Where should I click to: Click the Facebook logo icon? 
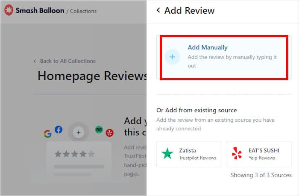coord(59,129)
